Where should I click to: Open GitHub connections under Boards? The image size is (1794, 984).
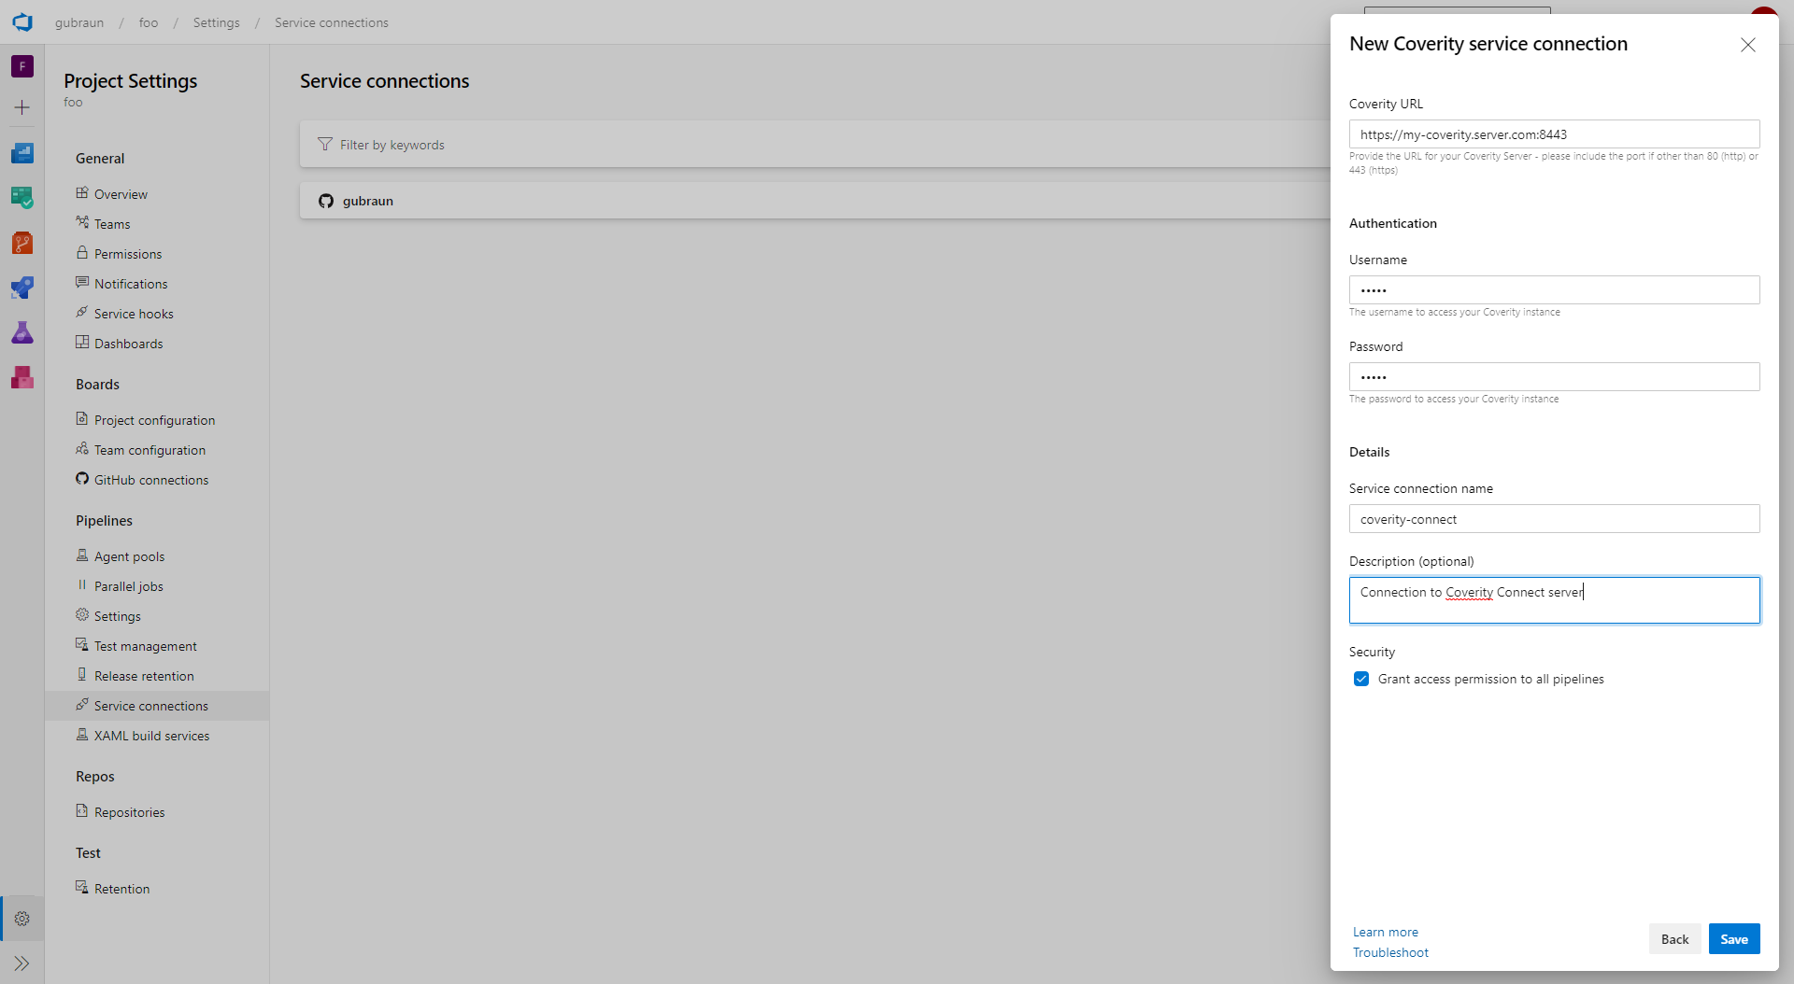[150, 480]
